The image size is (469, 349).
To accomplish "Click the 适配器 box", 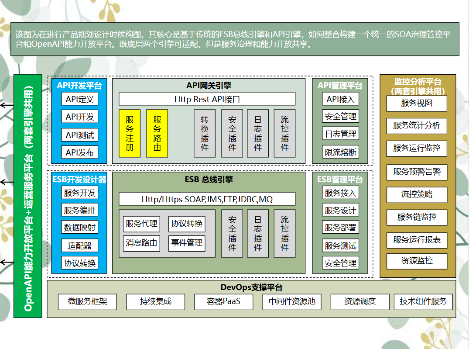I will 79,245.
